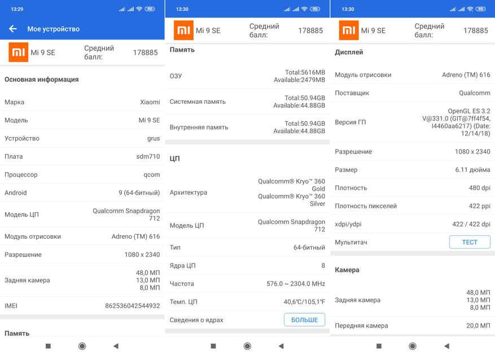Select the Android 9 (64-битный) row

click(x=82, y=192)
